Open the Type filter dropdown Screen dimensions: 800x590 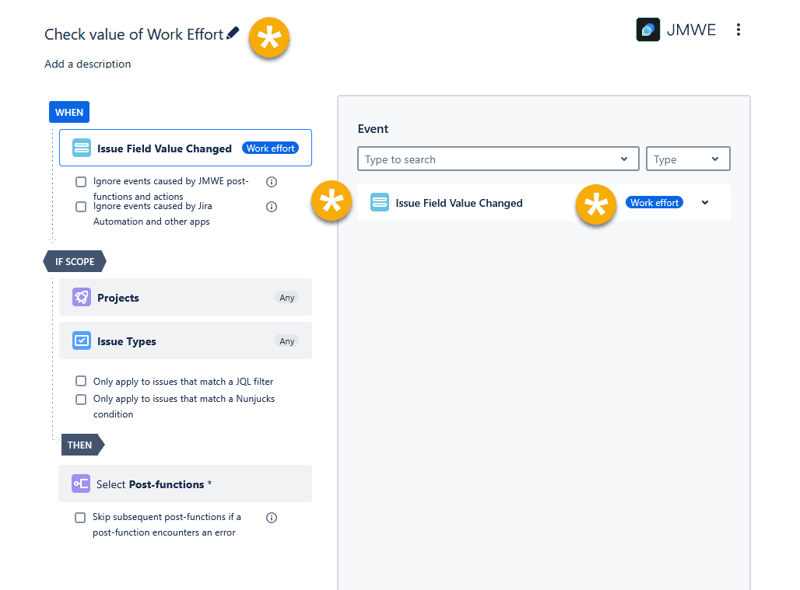click(688, 159)
